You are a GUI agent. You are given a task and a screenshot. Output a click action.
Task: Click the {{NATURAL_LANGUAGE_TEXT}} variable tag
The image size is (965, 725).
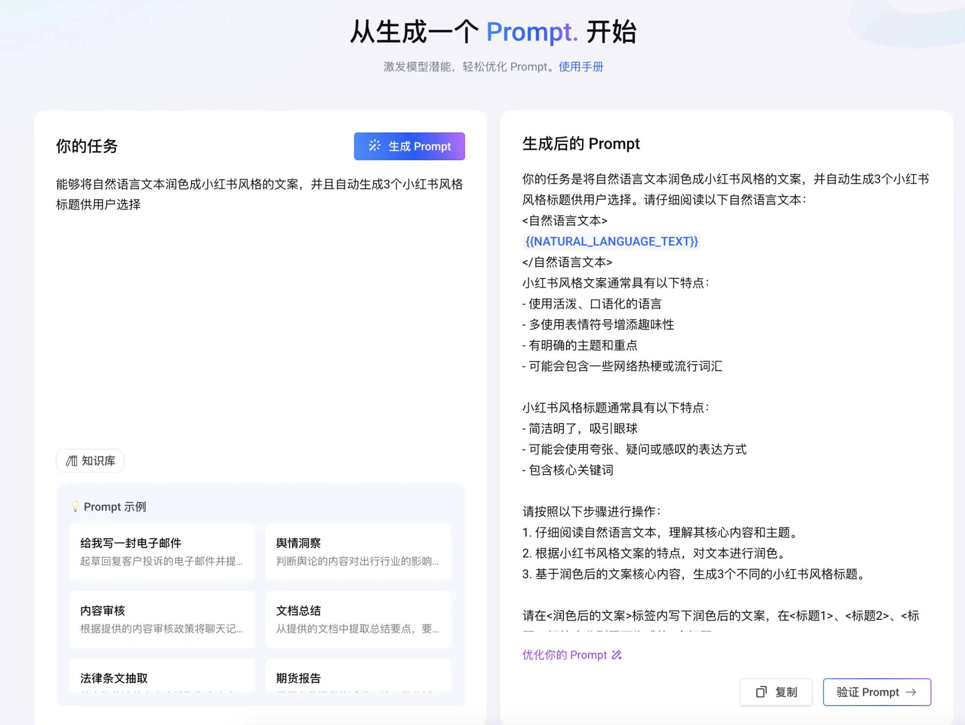click(x=611, y=241)
